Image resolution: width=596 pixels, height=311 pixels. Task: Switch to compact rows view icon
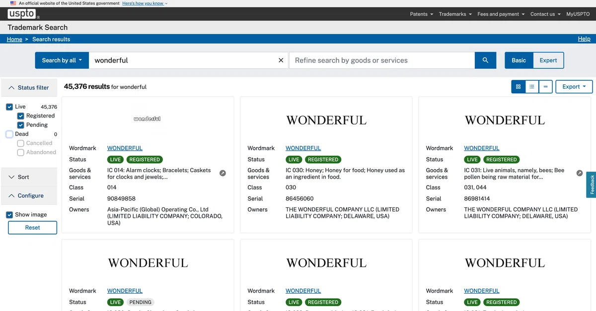click(x=545, y=86)
